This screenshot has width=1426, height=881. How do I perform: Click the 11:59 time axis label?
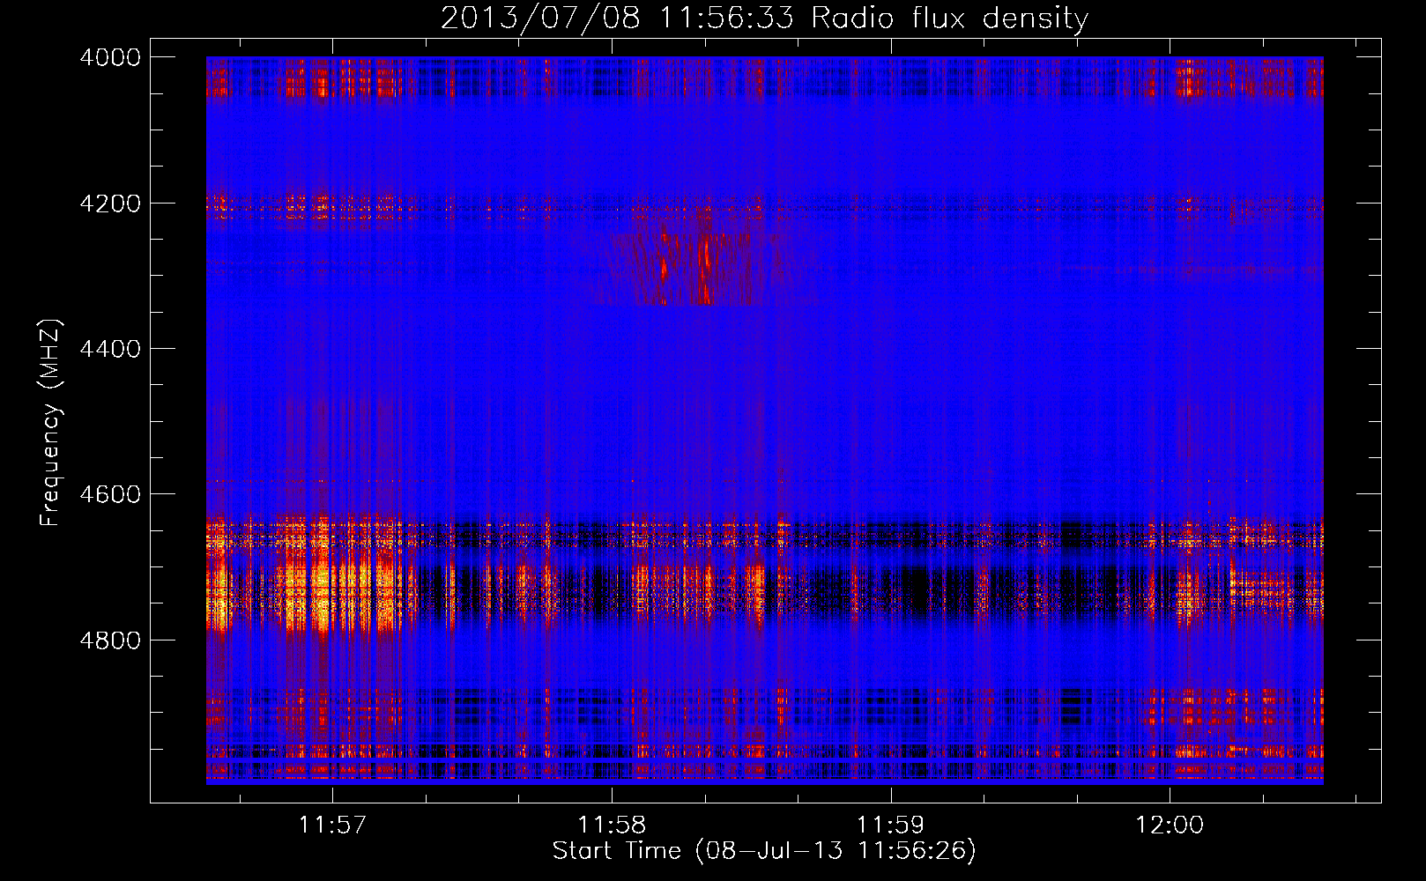click(x=890, y=825)
